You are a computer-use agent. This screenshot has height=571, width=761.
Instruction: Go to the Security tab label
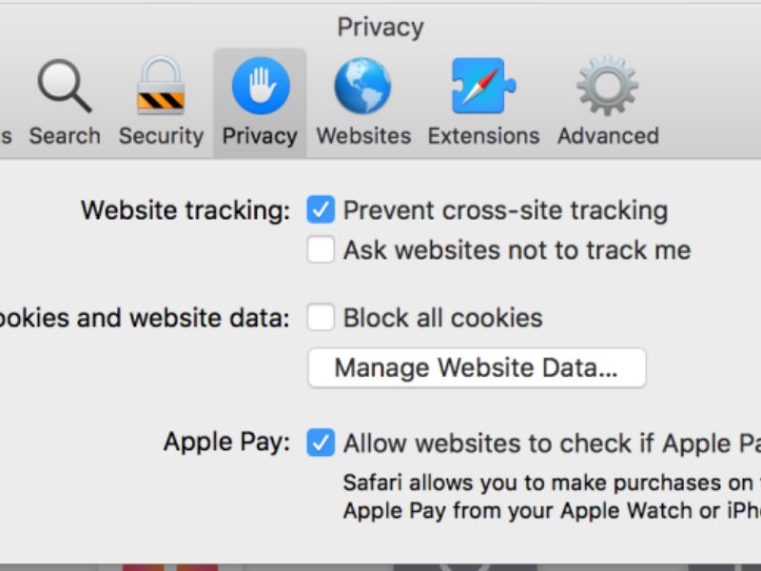161,135
